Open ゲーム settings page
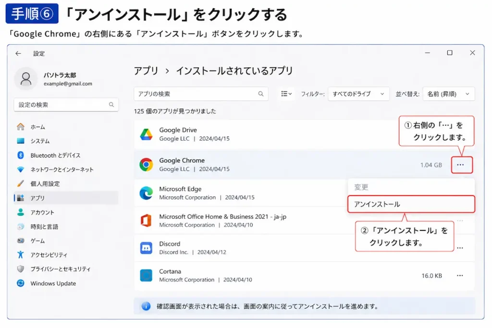 (x=66, y=241)
